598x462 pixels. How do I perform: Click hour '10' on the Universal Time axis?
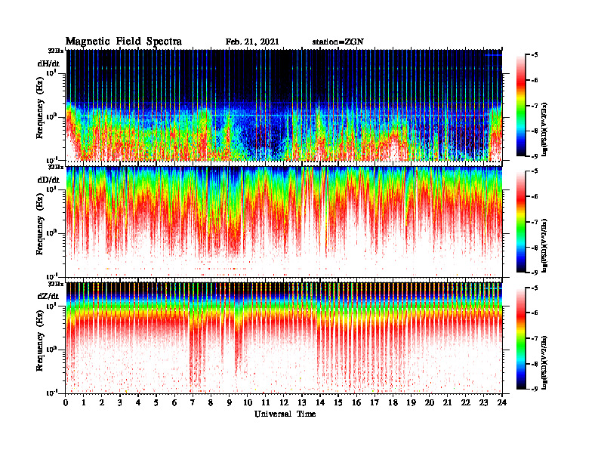coord(248,403)
